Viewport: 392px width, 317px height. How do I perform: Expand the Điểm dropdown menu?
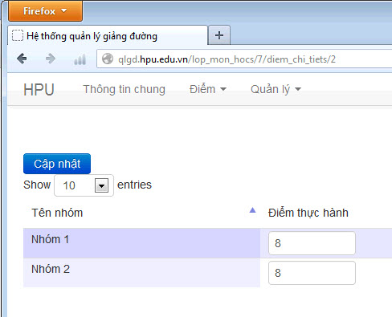click(x=208, y=89)
